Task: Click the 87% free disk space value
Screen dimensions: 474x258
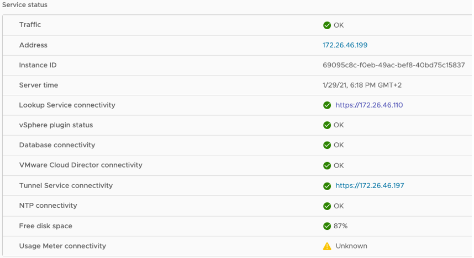Action: pos(340,226)
